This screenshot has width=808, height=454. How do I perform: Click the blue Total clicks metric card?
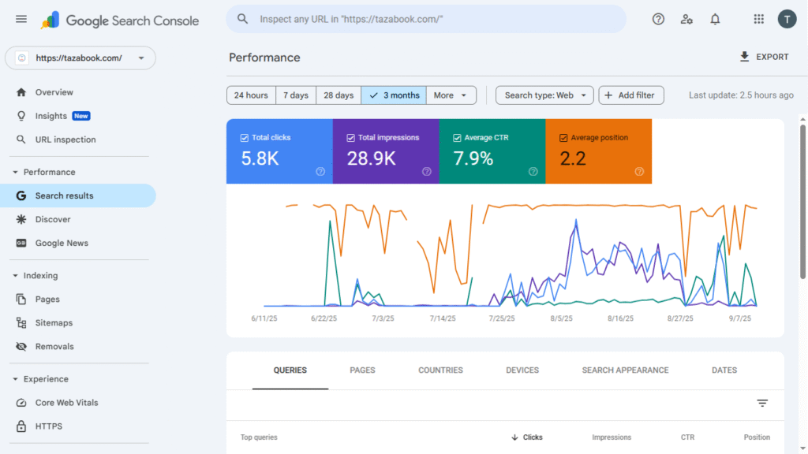[x=279, y=151]
